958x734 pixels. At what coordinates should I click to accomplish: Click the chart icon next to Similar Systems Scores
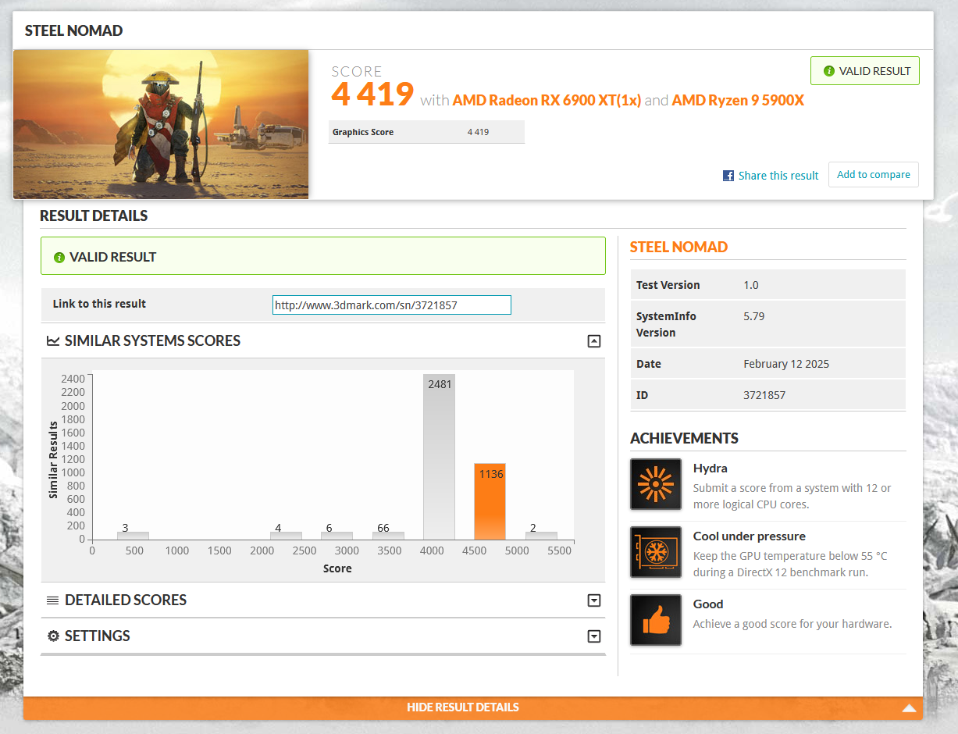[x=53, y=340]
